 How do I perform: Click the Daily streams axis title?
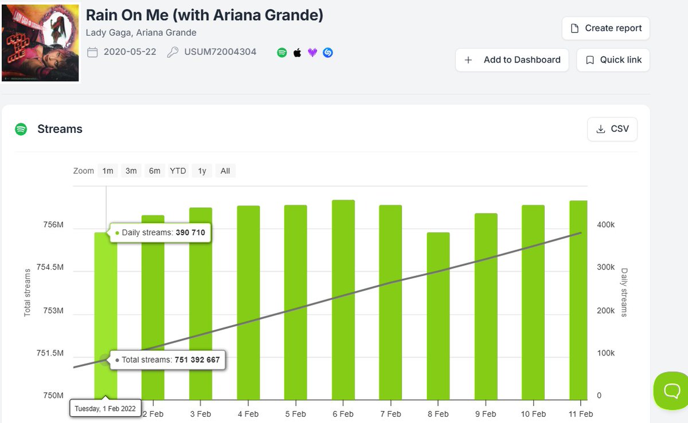[624, 292]
